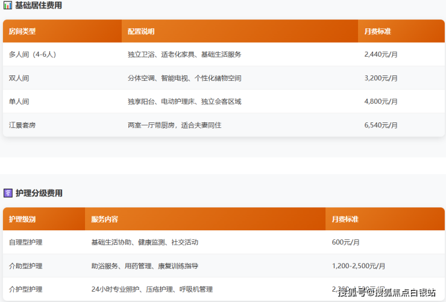Select the 服务内容 column header

104,219
